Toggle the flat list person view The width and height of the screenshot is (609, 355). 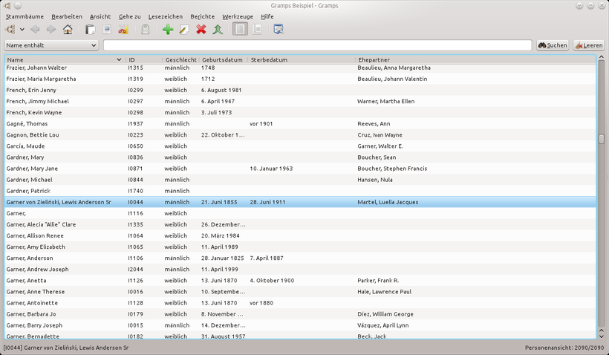pos(240,29)
